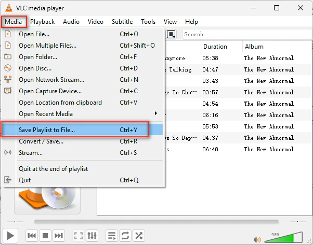Screen dimensions: 313x245
Task: Open the View menu
Action: tap(170, 21)
